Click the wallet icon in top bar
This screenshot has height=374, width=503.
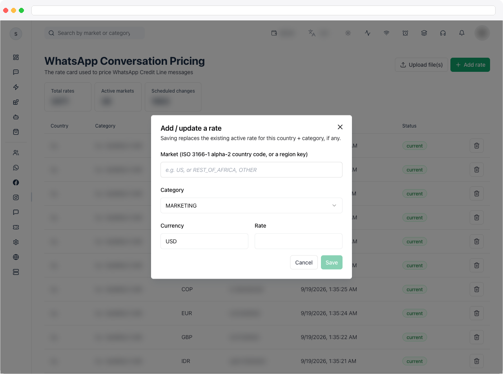pos(274,33)
